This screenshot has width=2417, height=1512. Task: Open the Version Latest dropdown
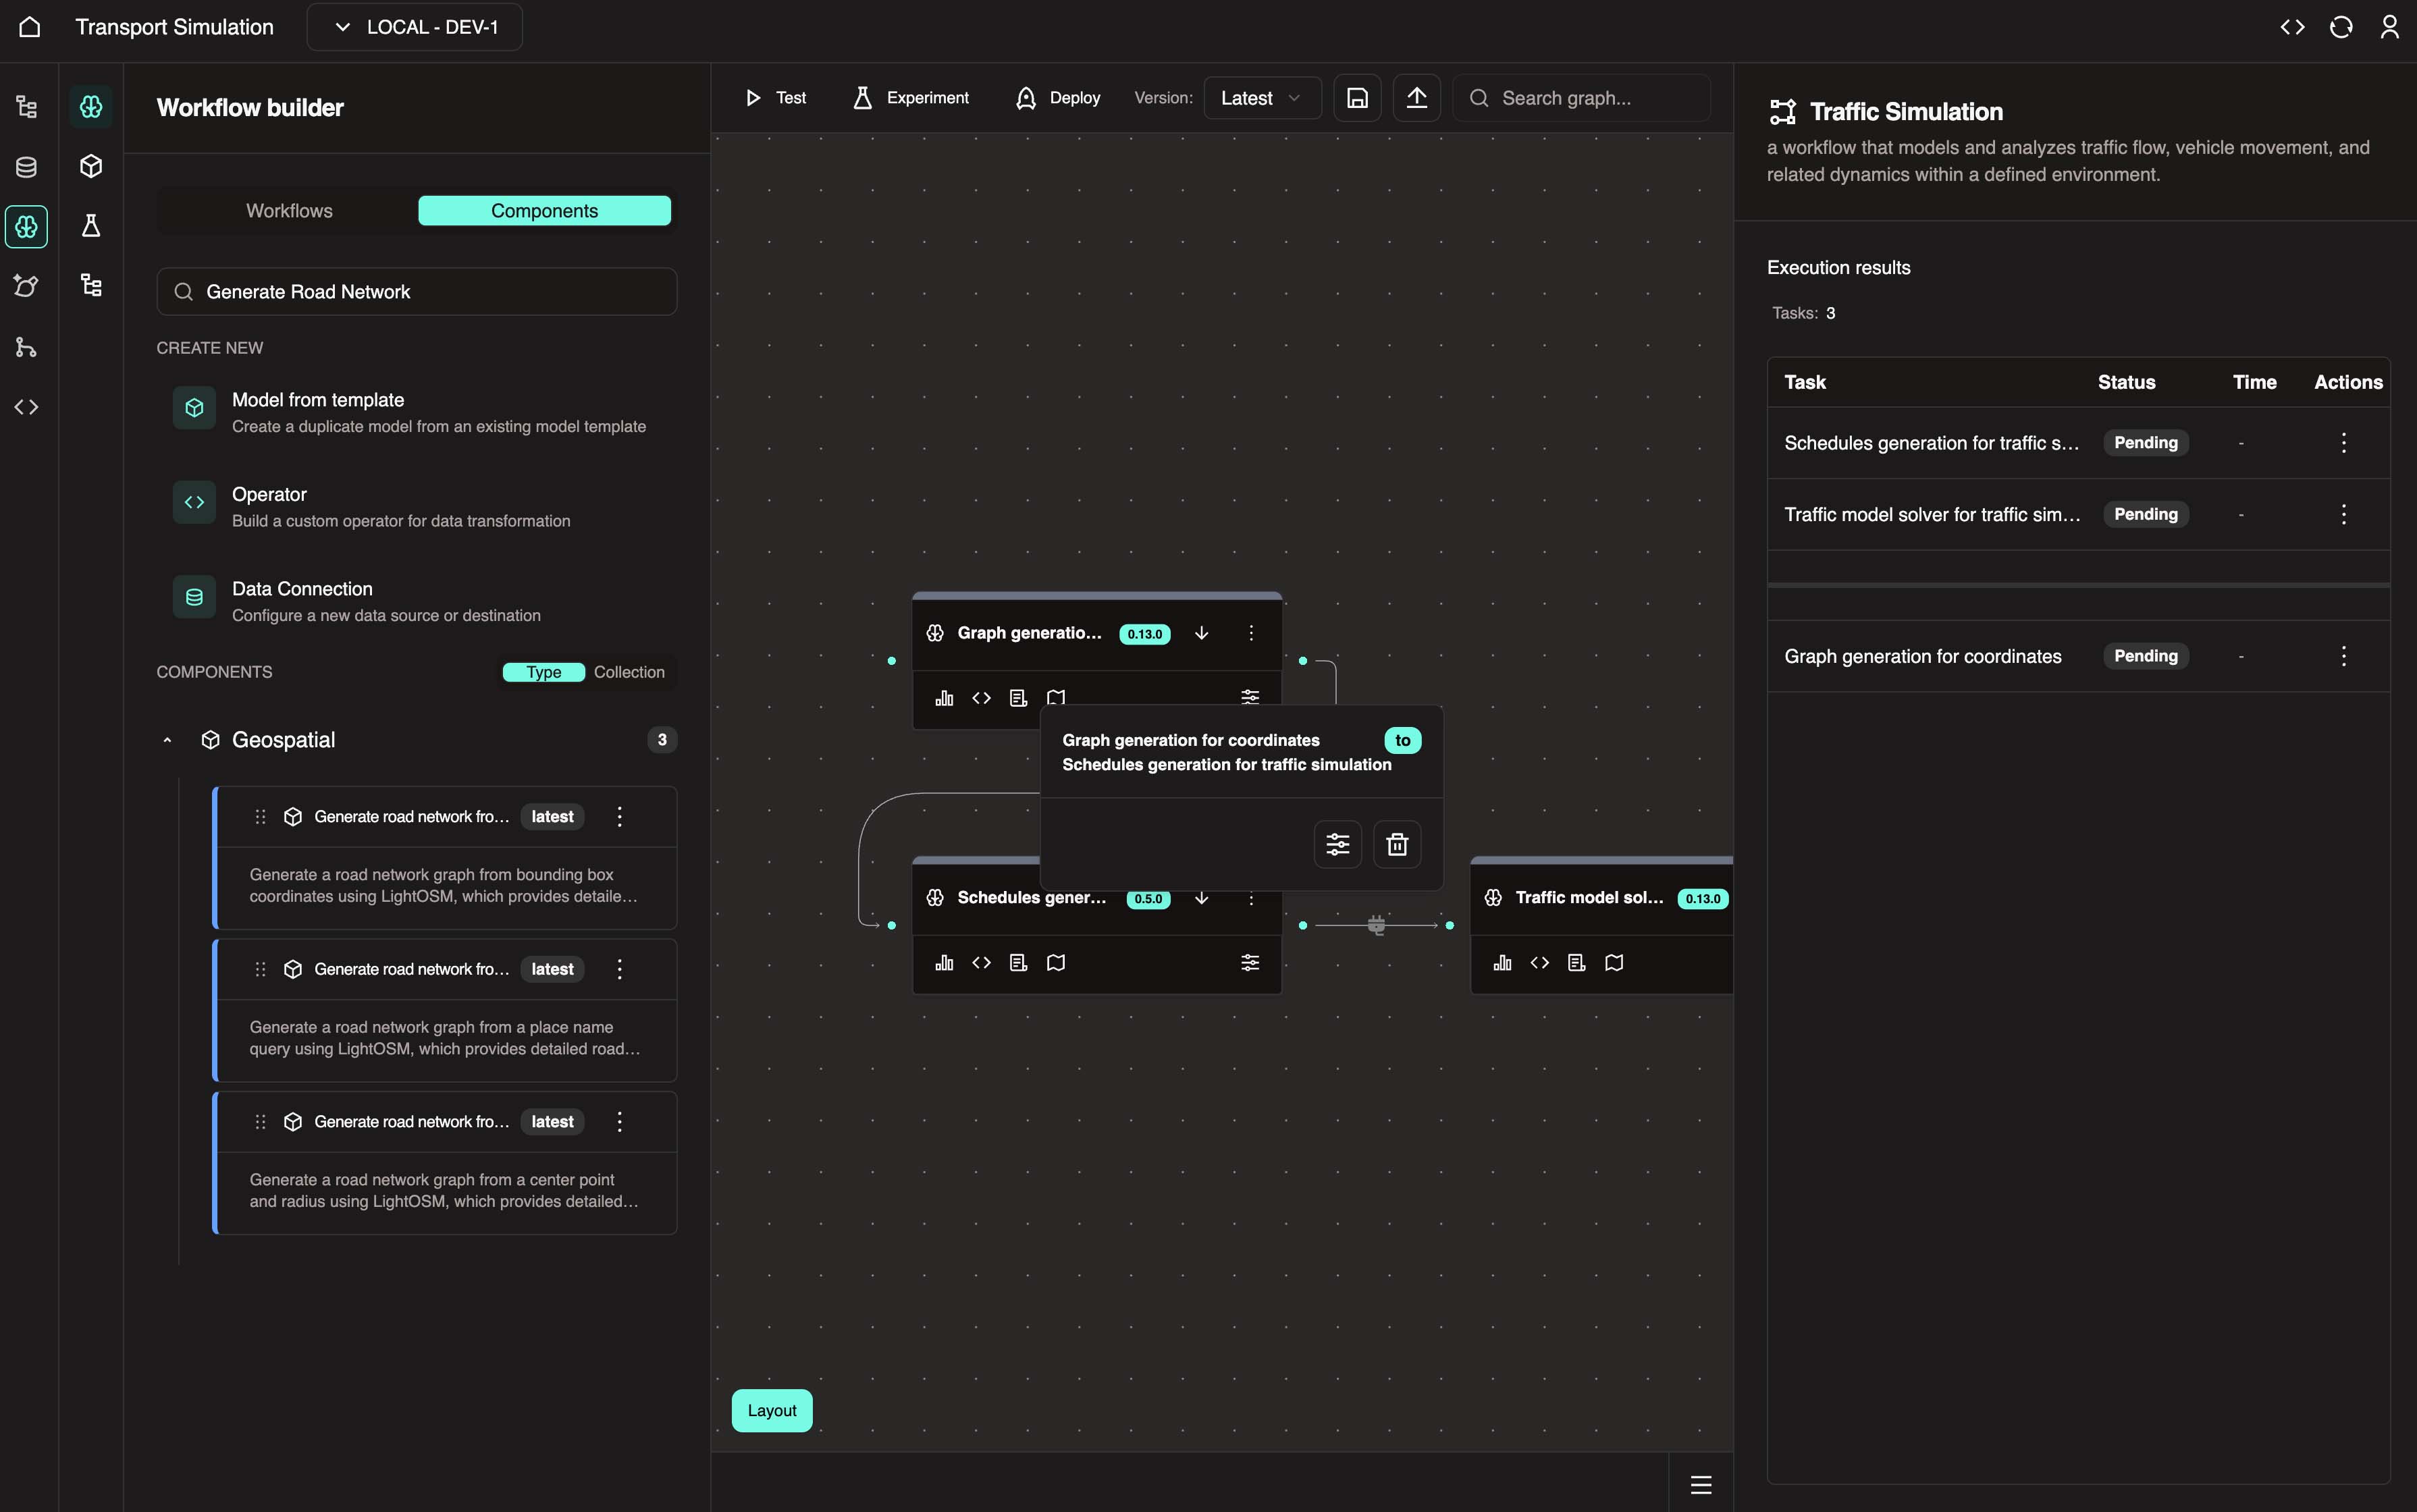pyautogui.click(x=1262, y=98)
